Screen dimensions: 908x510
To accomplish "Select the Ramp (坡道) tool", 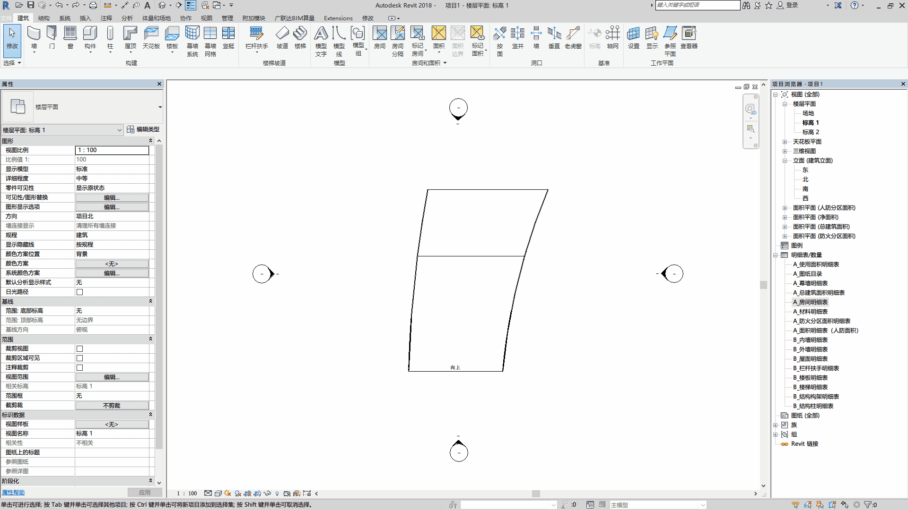I will tap(282, 38).
